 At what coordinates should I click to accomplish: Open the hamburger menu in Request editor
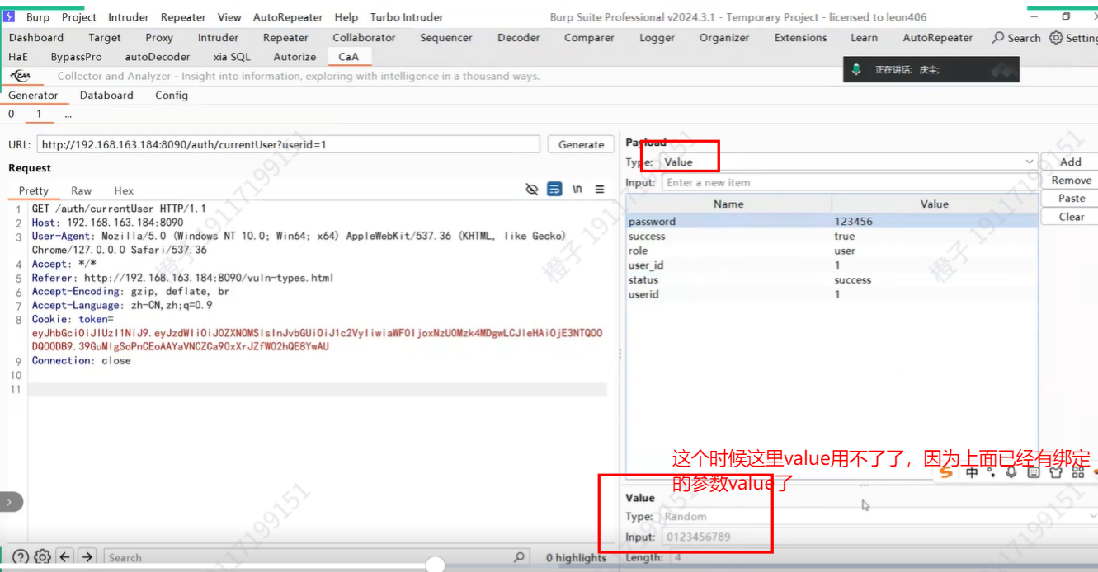[x=600, y=190]
